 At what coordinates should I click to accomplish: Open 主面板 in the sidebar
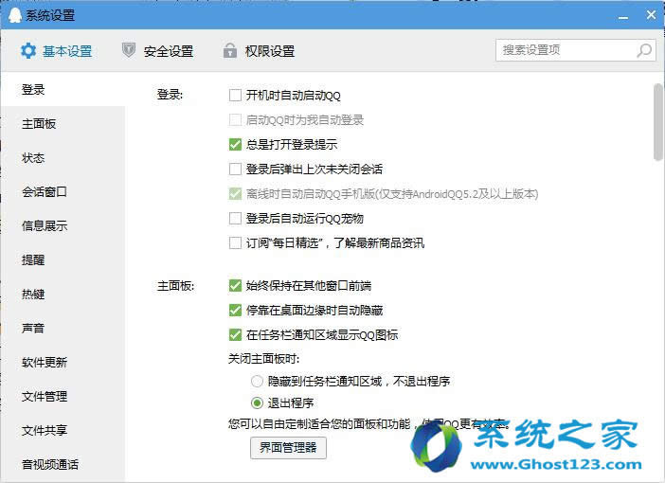click(40, 124)
